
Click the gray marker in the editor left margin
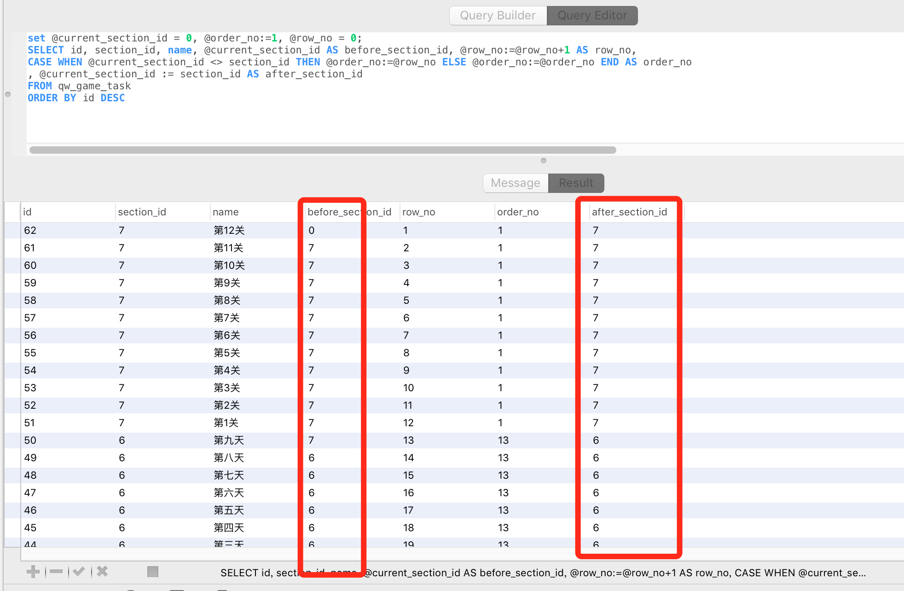pyautogui.click(x=7, y=94)
